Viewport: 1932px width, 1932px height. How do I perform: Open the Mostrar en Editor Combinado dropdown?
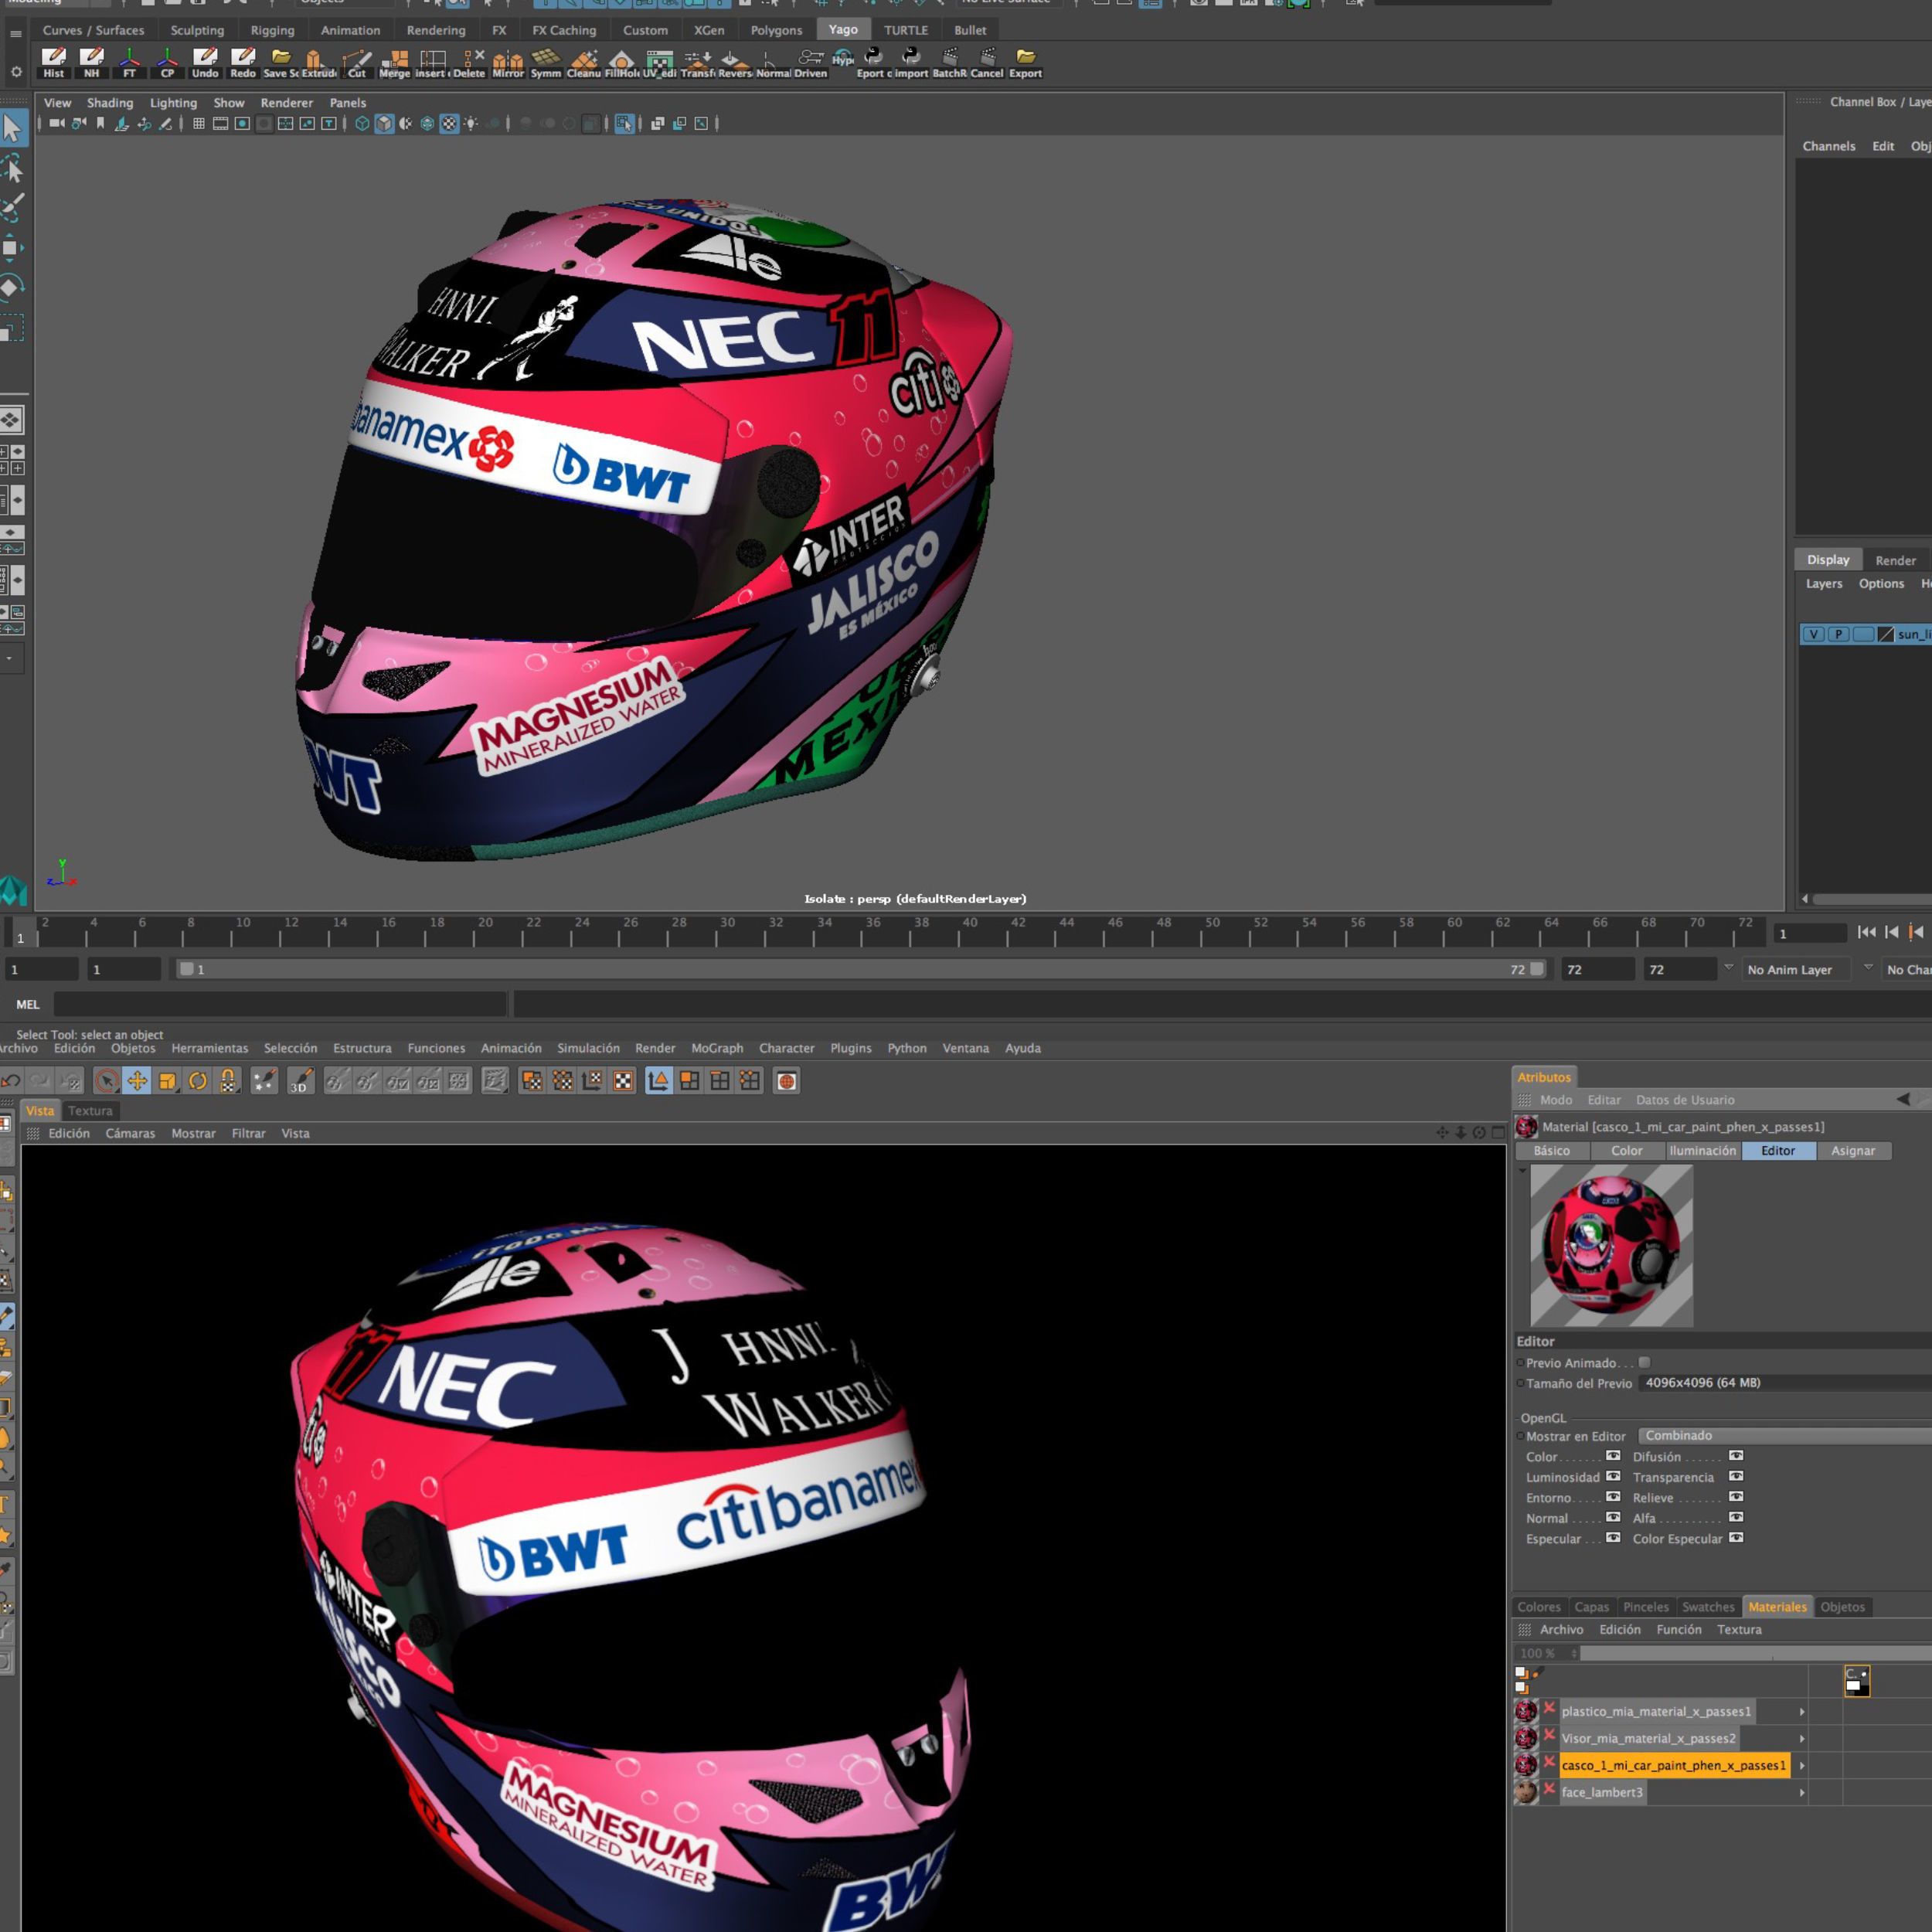(x=1785, y=1435)
